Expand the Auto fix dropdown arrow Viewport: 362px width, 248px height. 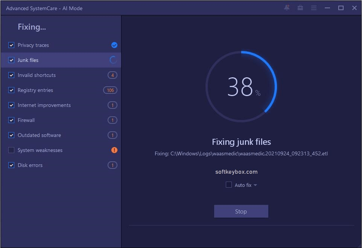tap(255, 185)
